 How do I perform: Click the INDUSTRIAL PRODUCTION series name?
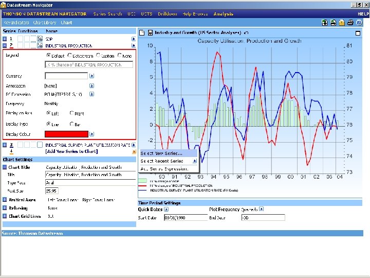[69, 46]
